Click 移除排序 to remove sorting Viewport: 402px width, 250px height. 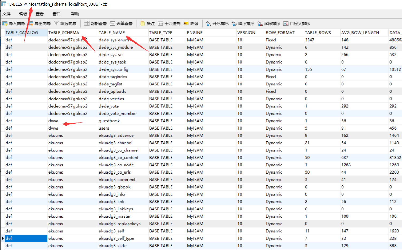point(269,24)
